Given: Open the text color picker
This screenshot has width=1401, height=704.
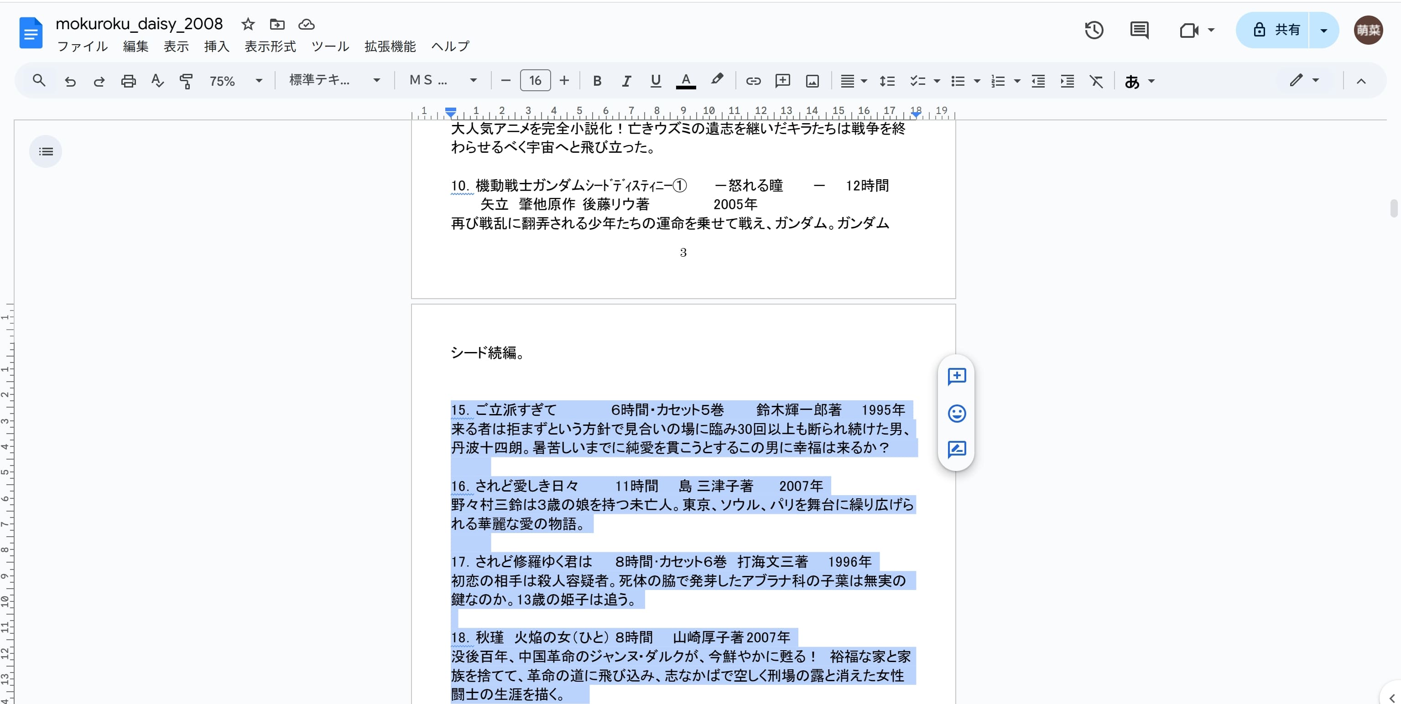Looking at the screenshot, I should point(686,80).
